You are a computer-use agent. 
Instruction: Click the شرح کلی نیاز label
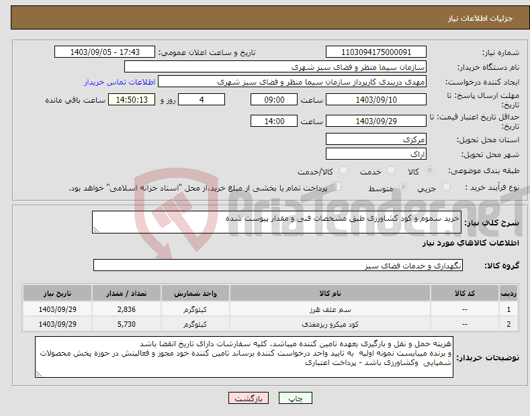492,223
